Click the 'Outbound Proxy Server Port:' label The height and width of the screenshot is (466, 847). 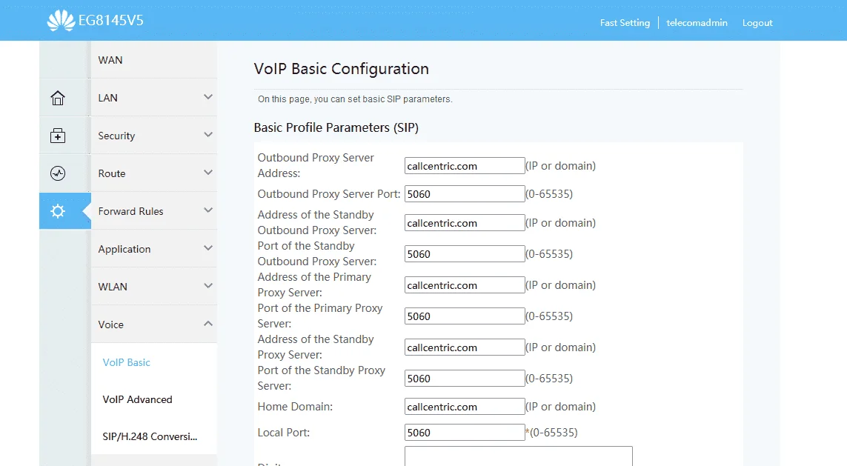(329, 194)
